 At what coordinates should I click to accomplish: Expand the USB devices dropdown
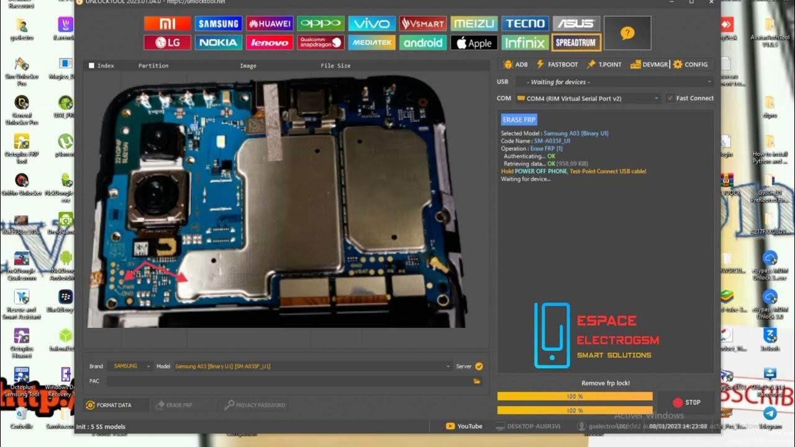click(614, 82)
